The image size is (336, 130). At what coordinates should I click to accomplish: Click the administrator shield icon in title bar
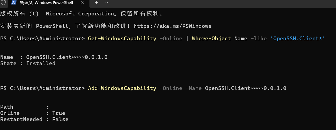click(x=3, y=3)
